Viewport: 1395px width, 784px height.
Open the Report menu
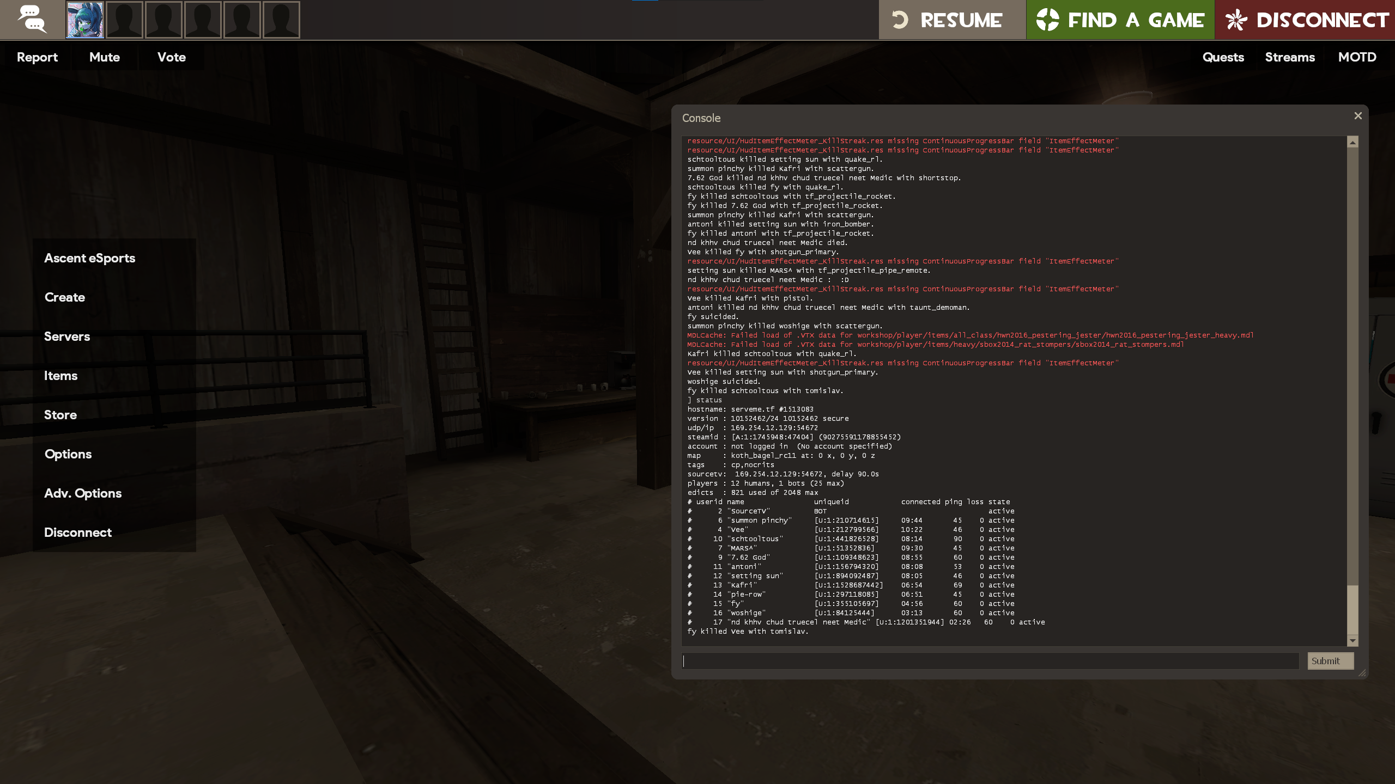coord(37,57)
